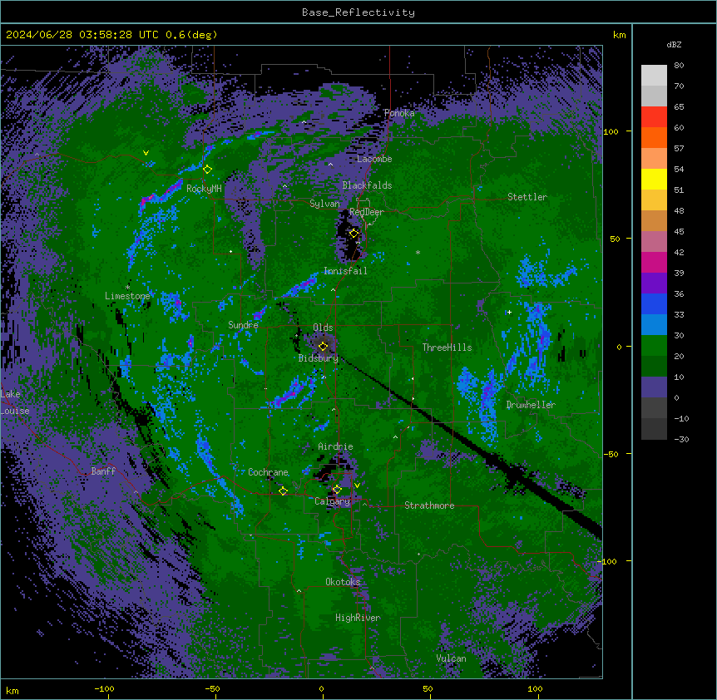Screen dimensions: 717x700
Task: Click the Innisfail city label
Action: click(345, 271)
